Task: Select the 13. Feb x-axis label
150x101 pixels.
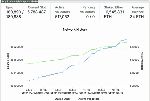Action: (115, 90)
